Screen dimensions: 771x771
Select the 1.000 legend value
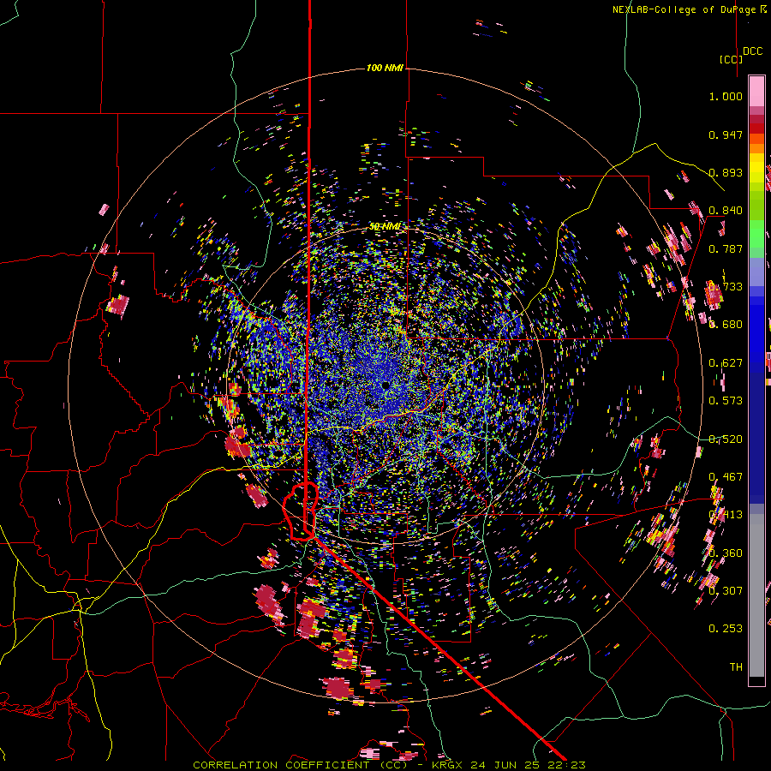tap(726, 96)
